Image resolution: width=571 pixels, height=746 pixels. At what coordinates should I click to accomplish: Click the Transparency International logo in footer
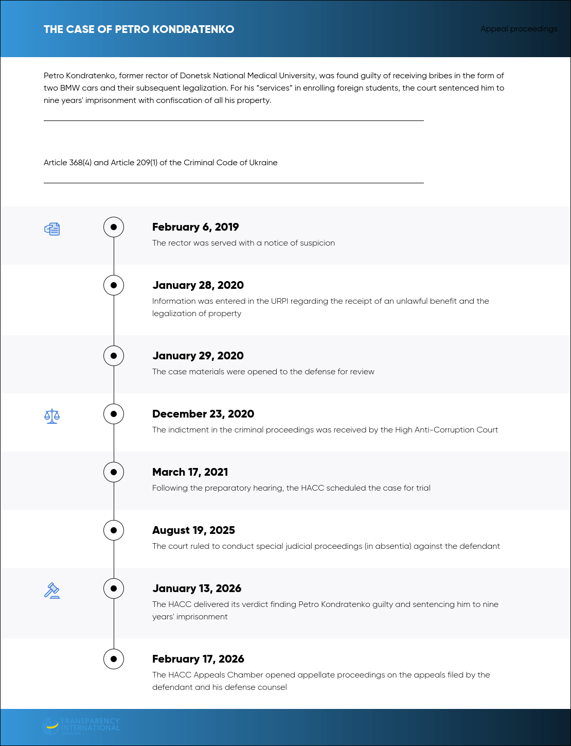[81, 725]
